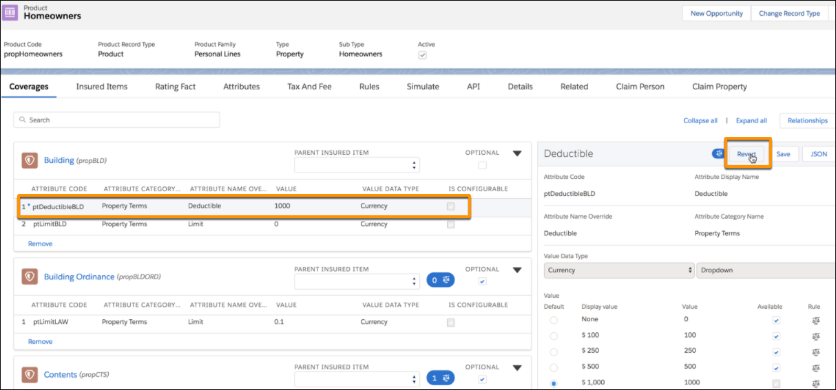Screen dimensions: 836x390
Task: Open rule icon for $ 500 value
Action: (816, 367)
